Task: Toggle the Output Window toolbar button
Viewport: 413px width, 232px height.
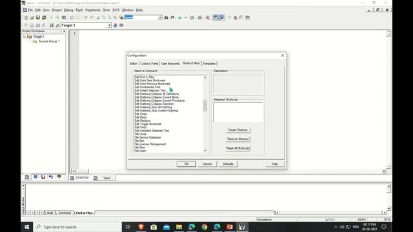Action: click(222, 17)
